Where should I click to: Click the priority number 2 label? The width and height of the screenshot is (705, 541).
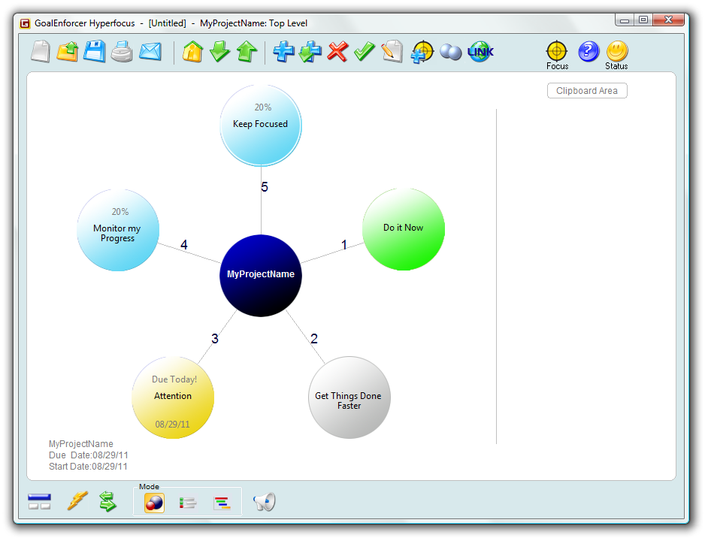click(314, 338)
